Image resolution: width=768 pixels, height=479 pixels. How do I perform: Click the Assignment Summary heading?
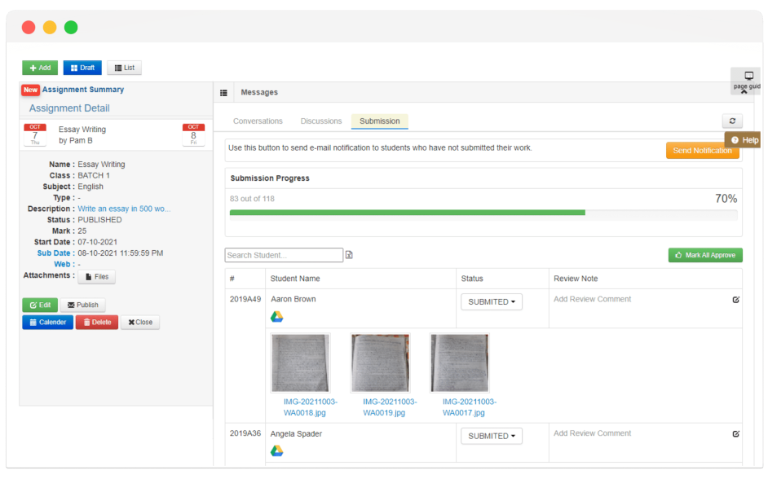coord(83,90)
